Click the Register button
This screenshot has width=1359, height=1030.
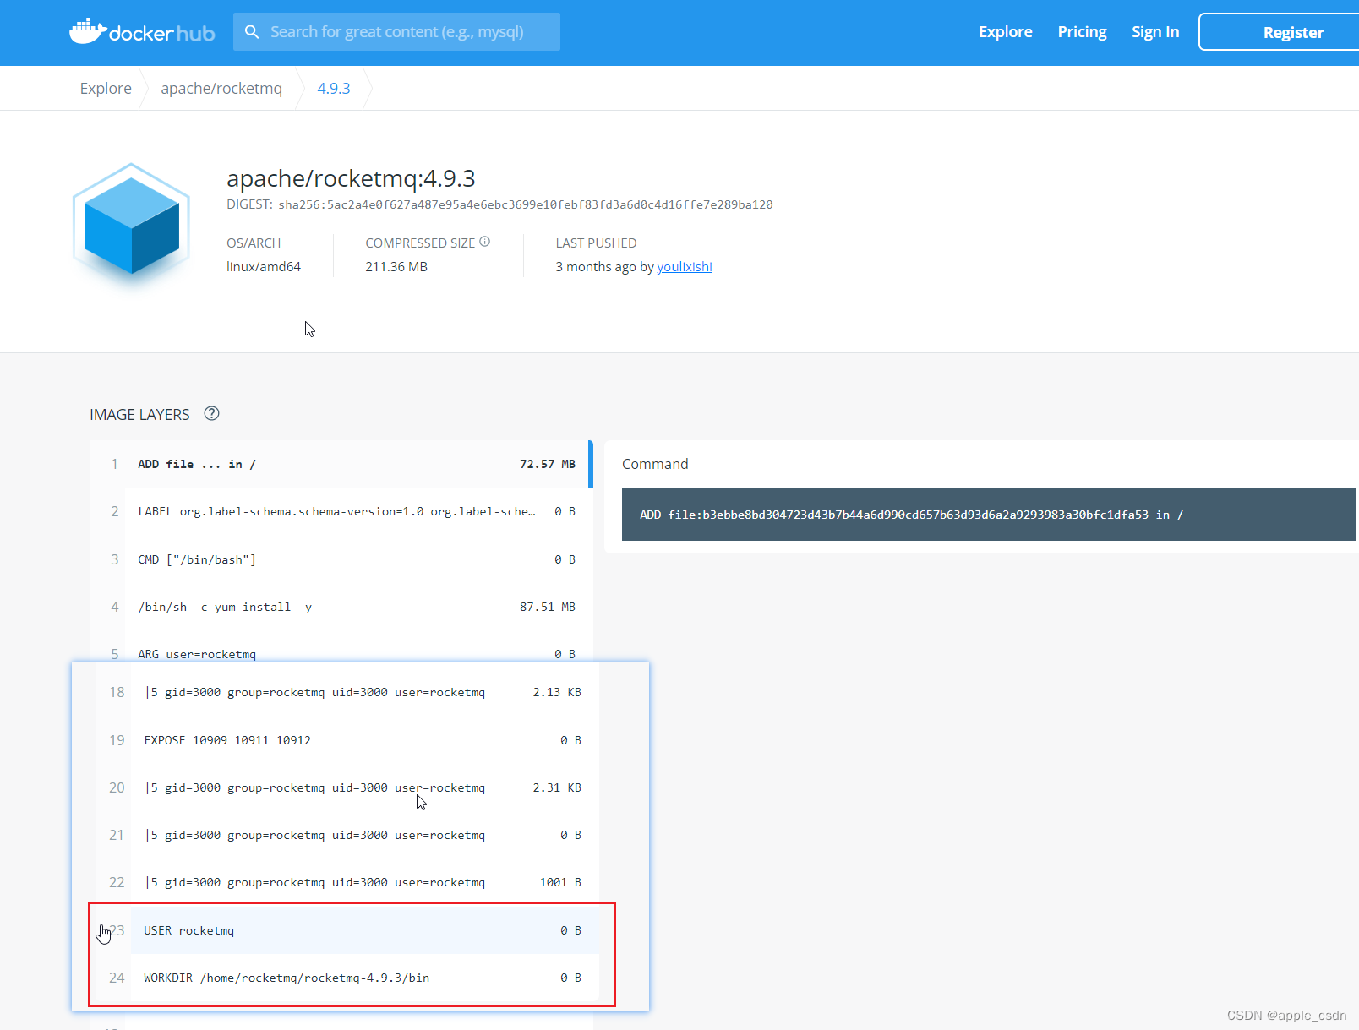(1279, 32)
